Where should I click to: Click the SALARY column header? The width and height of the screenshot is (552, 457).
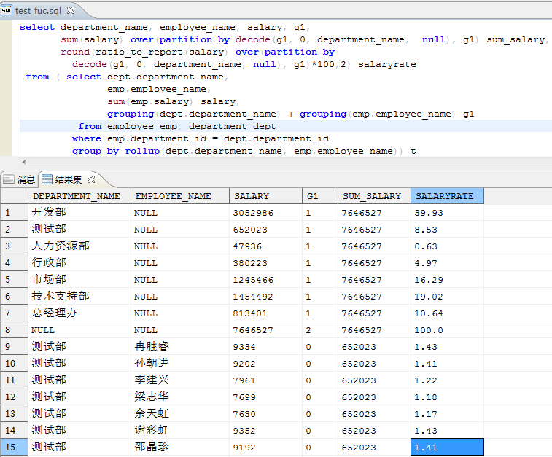[252, 196]
